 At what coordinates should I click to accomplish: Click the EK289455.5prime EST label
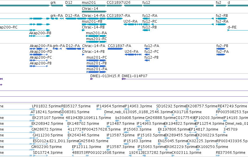coord(180,136)
